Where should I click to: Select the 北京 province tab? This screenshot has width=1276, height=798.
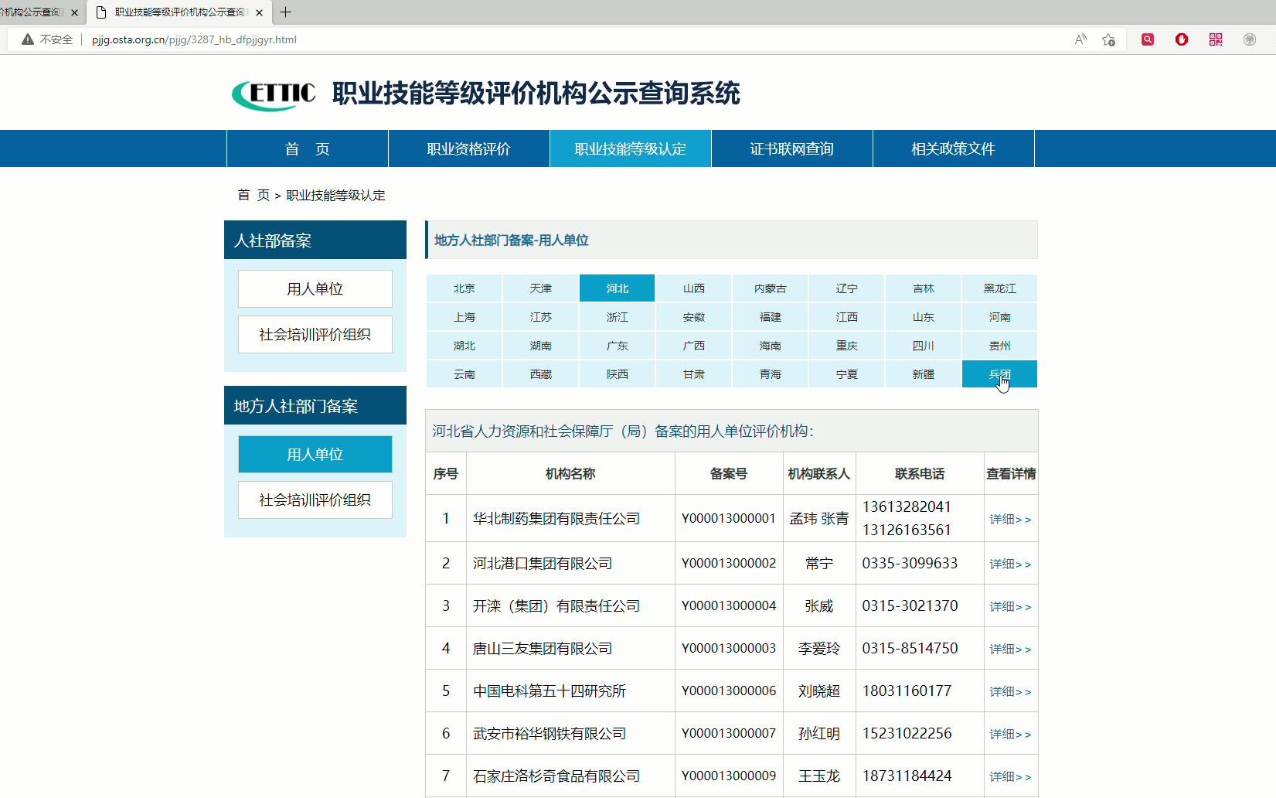[464, 288]
